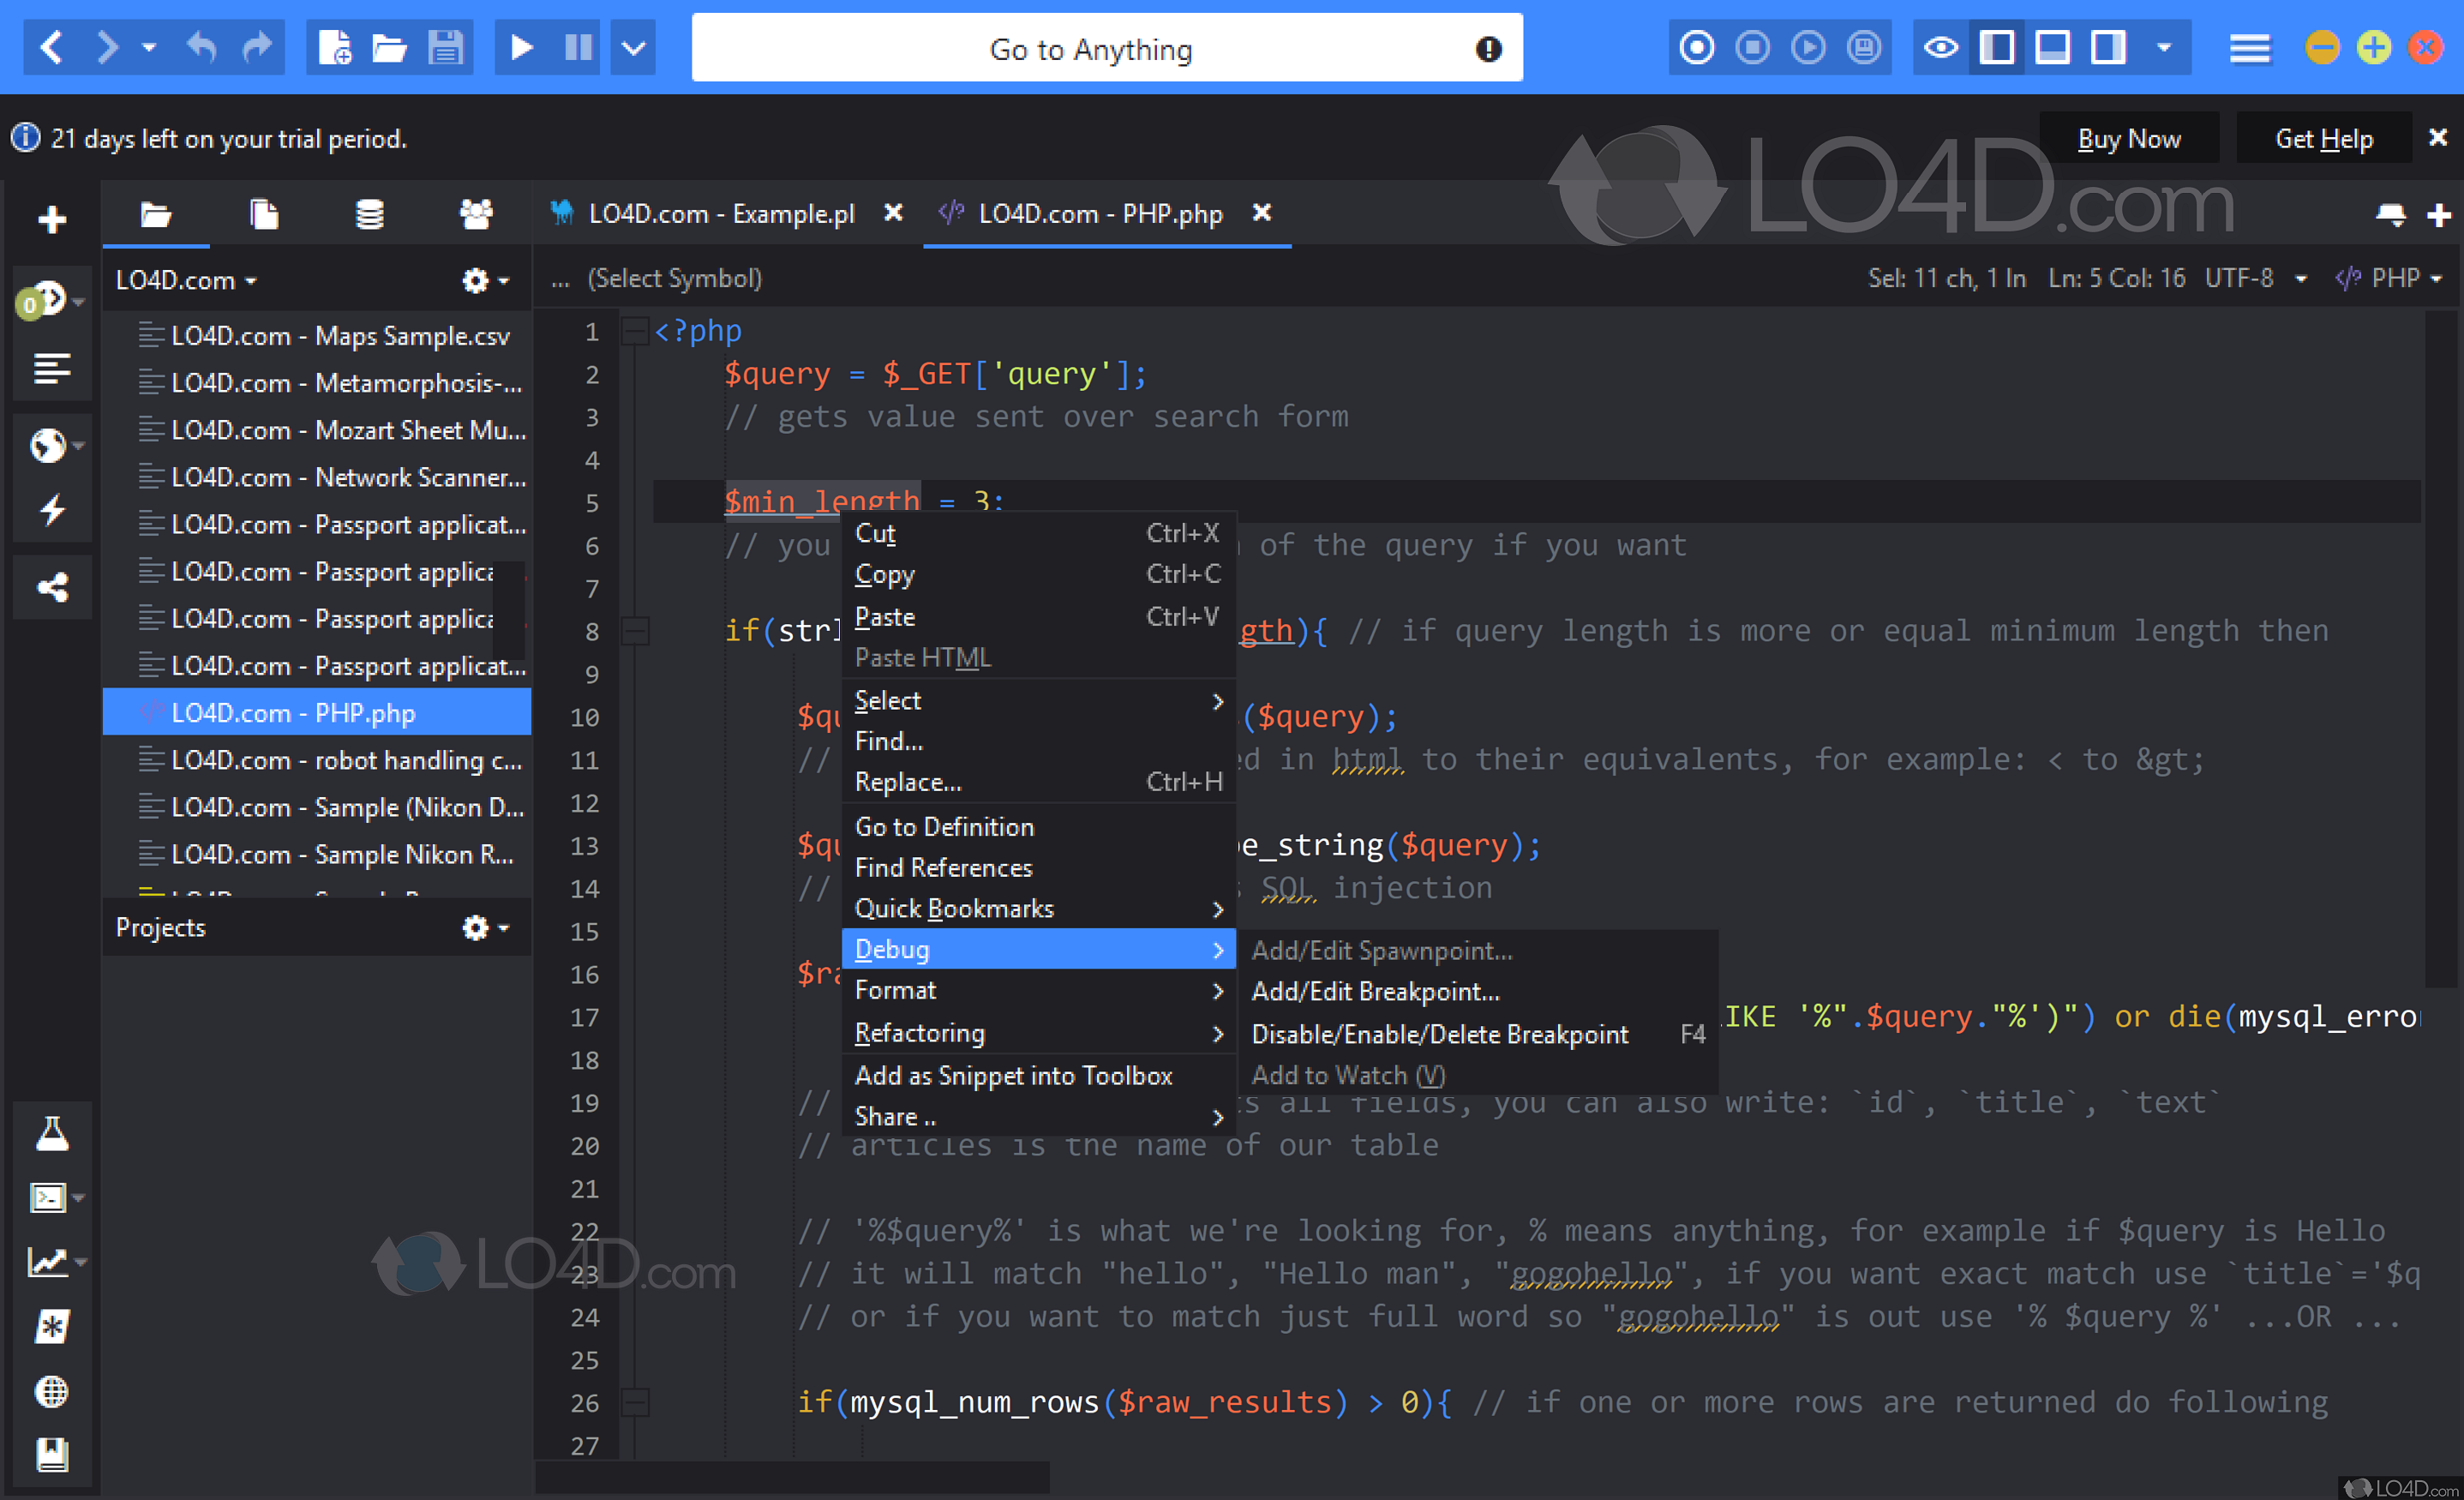The image size is (2464, 1500).
Task: Click the Go to Anything search field
Action: click(x=1090, y=49)
